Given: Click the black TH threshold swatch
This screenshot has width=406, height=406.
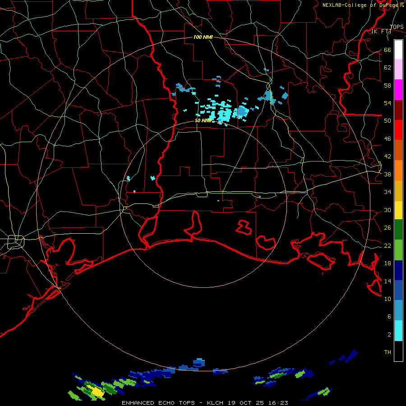Looking at the screenshot, I should [398, 351].
